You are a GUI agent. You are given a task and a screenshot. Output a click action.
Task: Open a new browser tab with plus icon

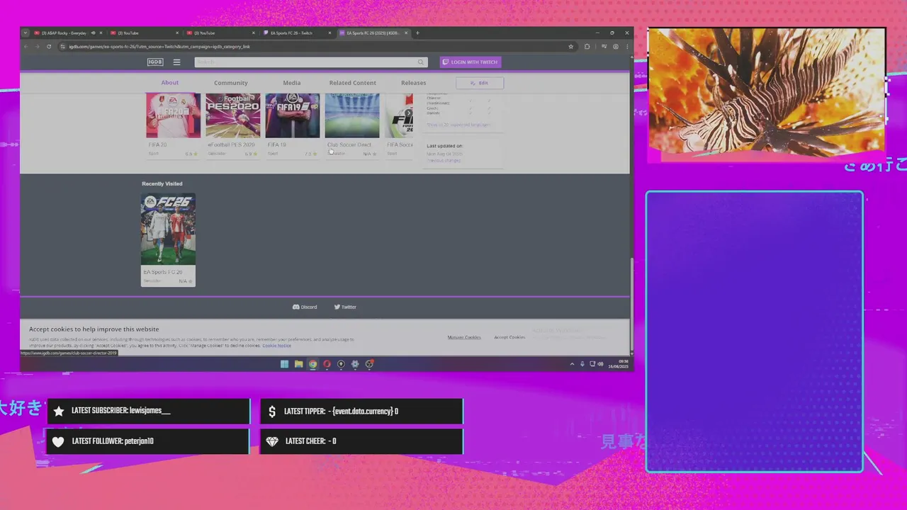417,33
